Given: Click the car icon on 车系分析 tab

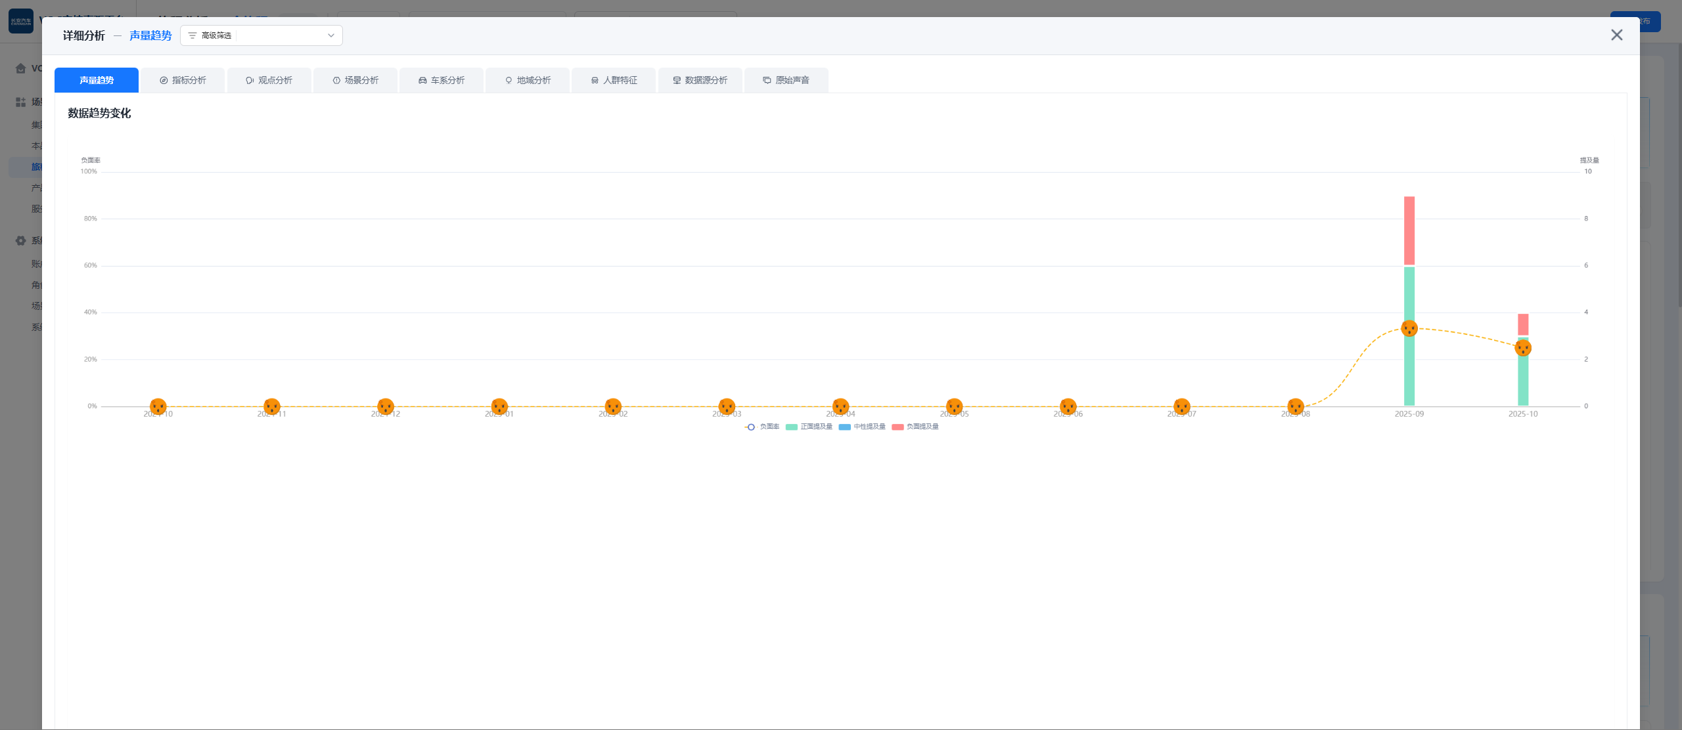Looking at the screenshot, I should coord(422,80).
